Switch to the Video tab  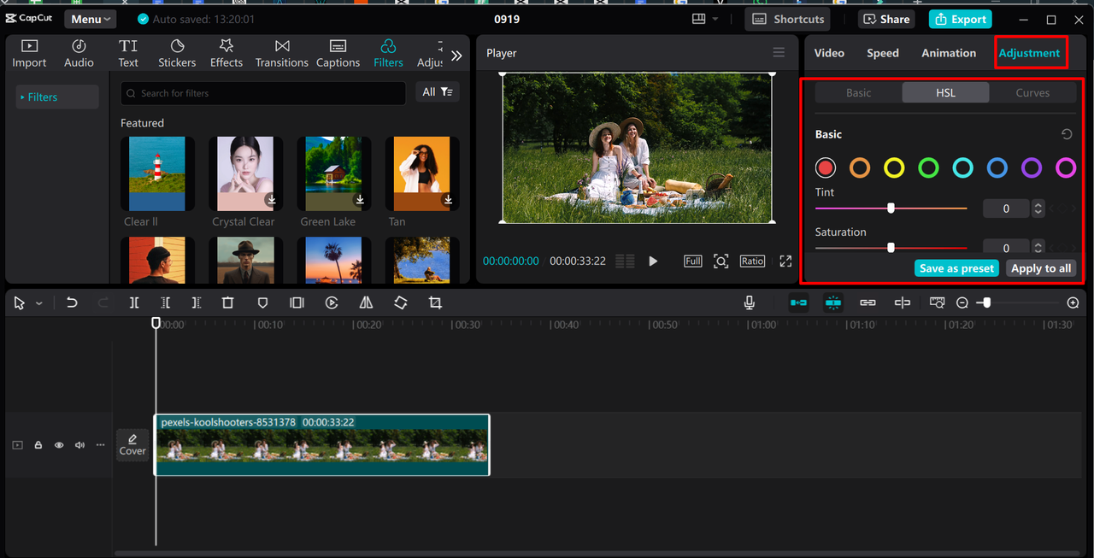coord(829,53)
